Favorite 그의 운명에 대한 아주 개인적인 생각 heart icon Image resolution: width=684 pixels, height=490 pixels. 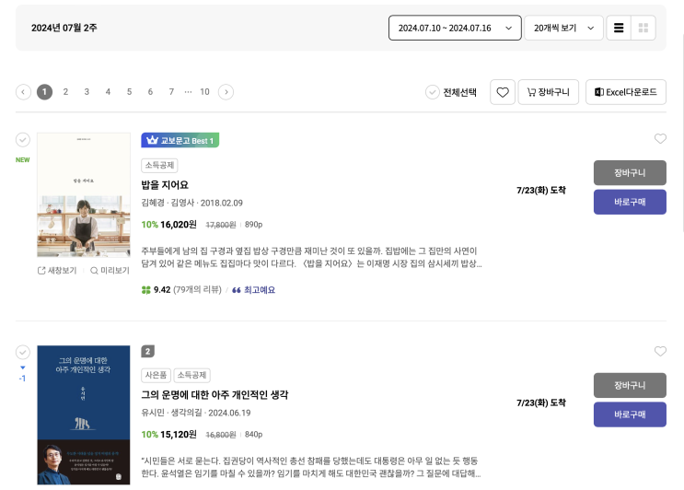(x=660, y=351)
